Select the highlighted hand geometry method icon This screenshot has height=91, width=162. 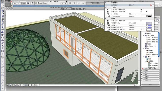[24, 3]
